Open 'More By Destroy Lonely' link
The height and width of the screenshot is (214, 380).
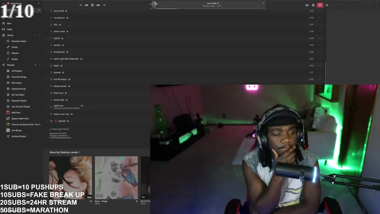pos(65,152)
